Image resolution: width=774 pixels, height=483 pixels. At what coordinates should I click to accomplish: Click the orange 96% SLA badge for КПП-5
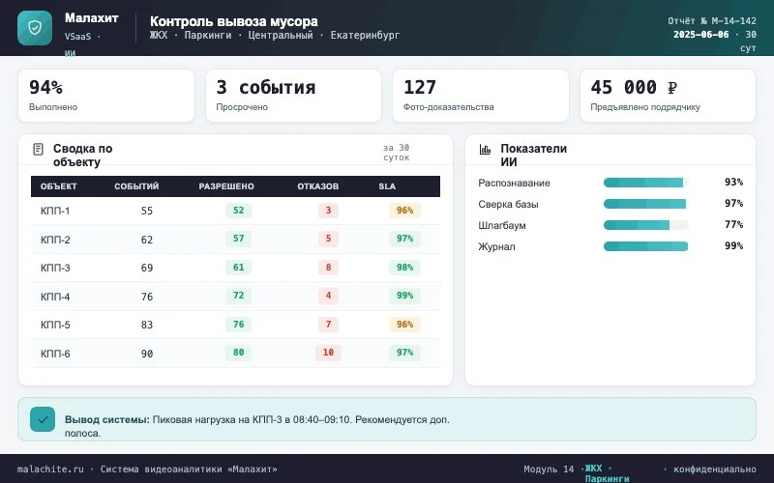click(x=404, y=325)
